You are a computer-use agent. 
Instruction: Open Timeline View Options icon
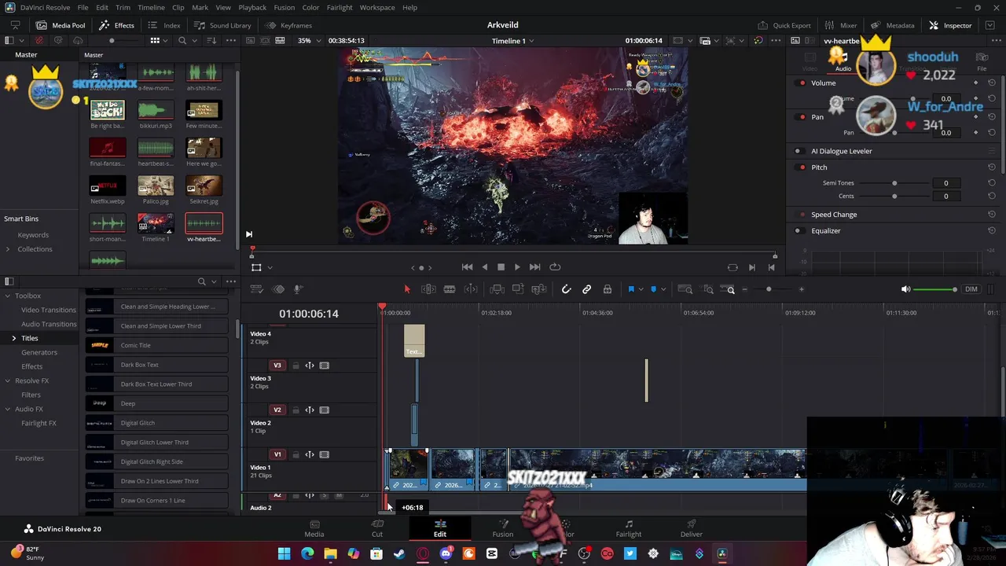[256, 289]
